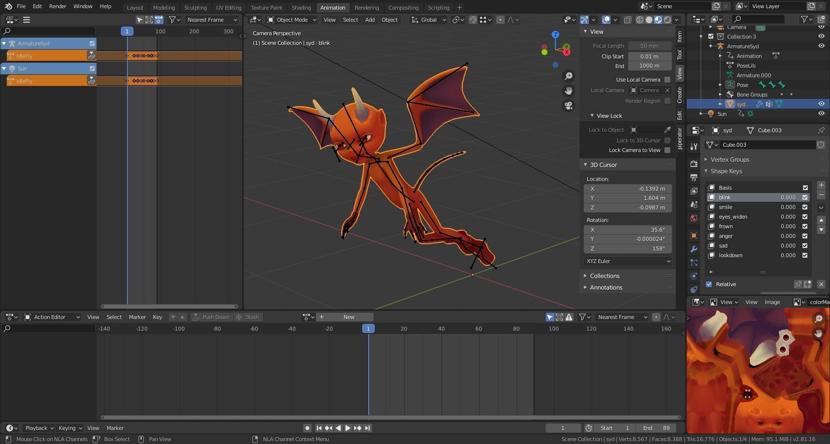
Task: Open the Render properties camera tab
Action: [694, 164]
